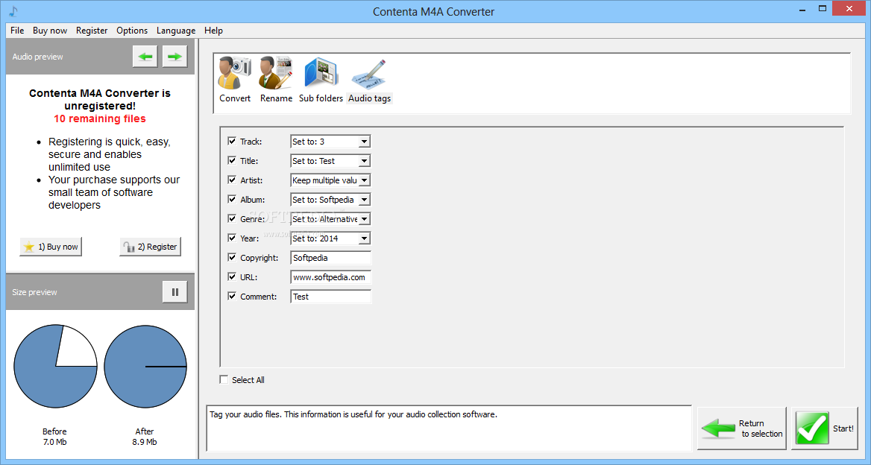Uncheck the Comment checkbox
Viewport: 871px width, 465px height.
[x=232, y=297]
